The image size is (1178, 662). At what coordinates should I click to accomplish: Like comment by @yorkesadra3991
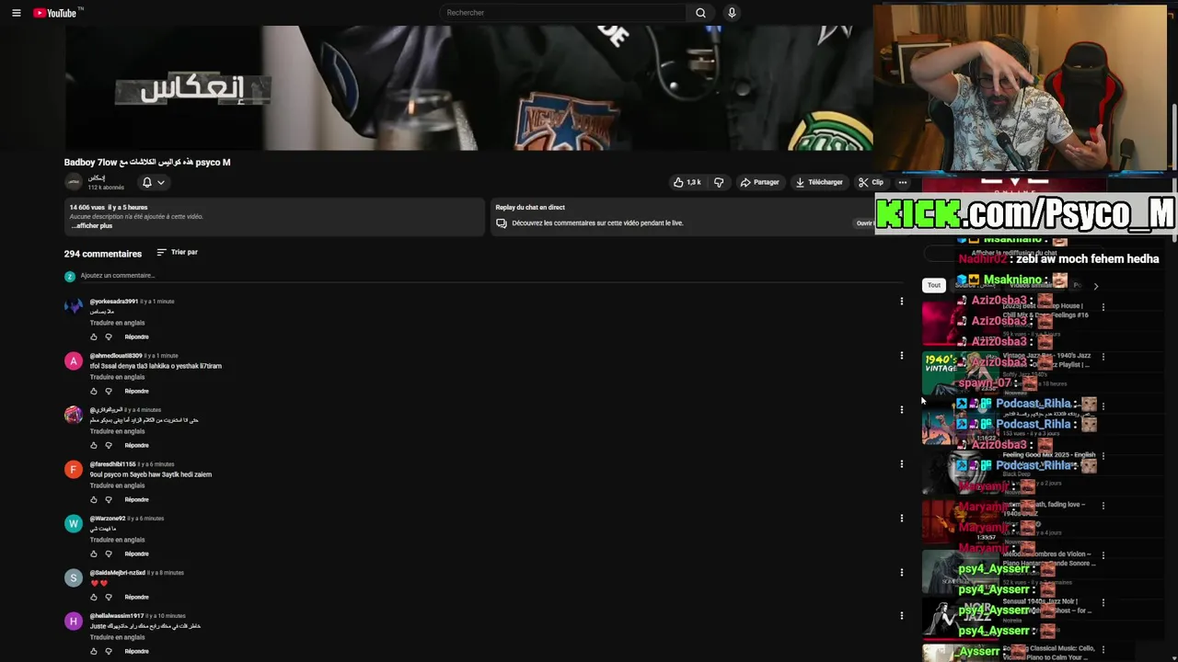coord(93,337)
